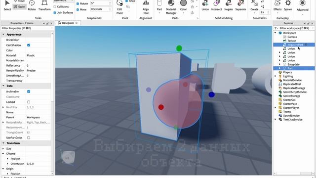Close the Baseplate tab
Image resolution: width=316 pixels, height=178 pixels.
pos(77,23)
